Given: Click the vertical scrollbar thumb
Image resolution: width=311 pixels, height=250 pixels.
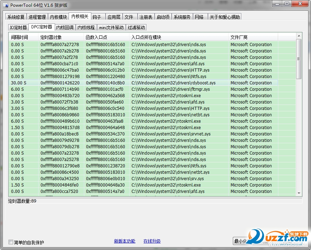Looking at the screenshot, I should (x=299, y=59).
